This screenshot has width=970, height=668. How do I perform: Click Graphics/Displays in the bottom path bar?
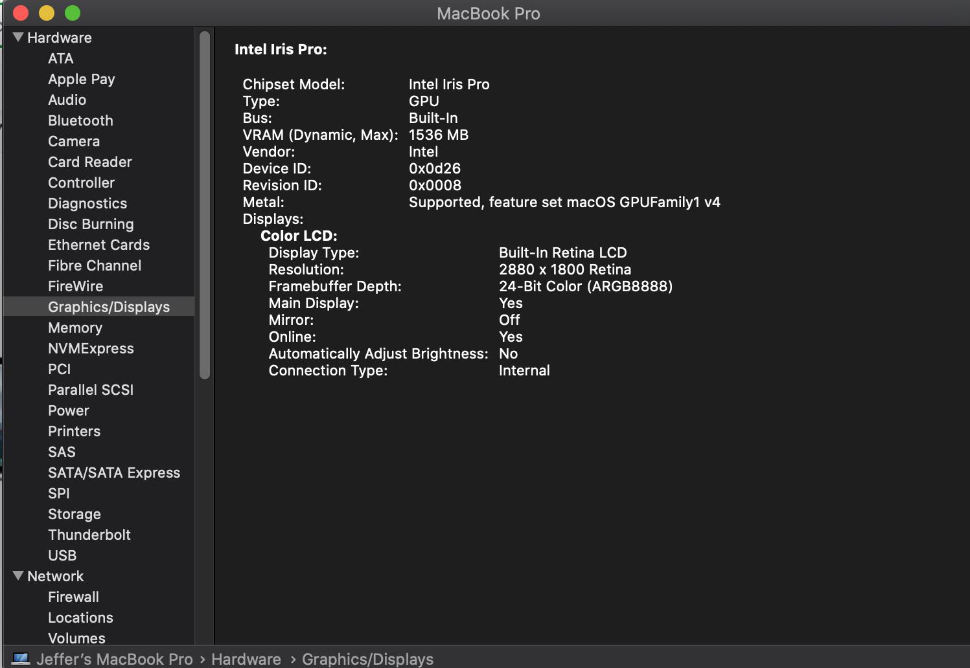[x=367, y=659]
